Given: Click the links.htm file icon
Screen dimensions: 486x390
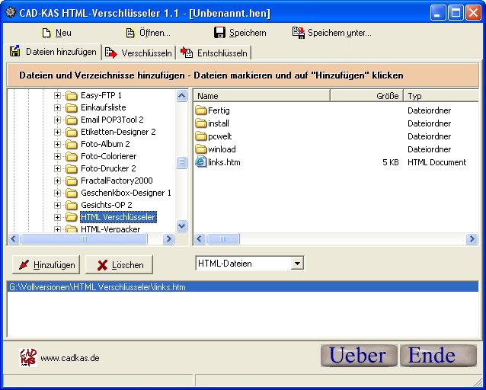Looking at the screenshot, I should [x=201, y=162].
